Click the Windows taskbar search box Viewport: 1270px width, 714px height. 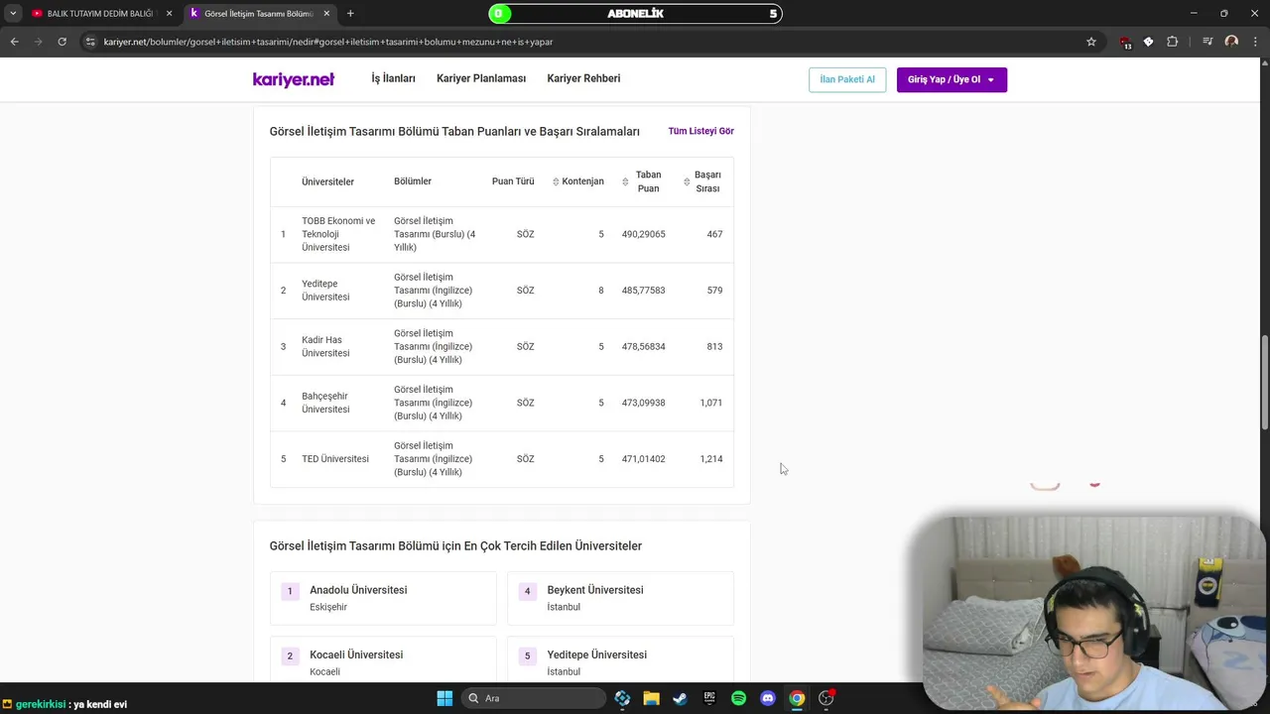pos(535,698)
